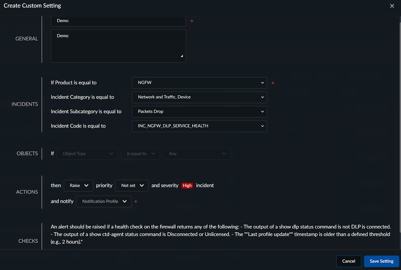Open the Product NGFW dropdown
401x270 pixels.
(199, 83)
